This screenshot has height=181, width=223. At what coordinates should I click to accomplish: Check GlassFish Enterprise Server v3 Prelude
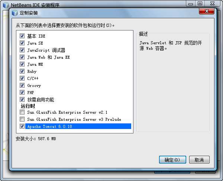pos(22,119)
